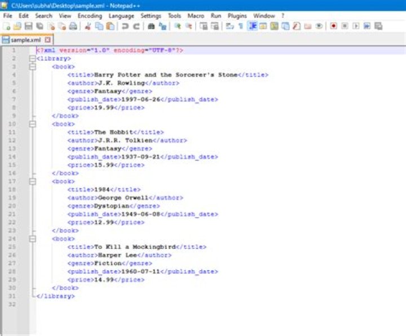406x336 pixels.
Task: Open the ? help menu
Action: coord(283,16)
